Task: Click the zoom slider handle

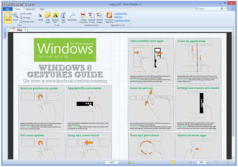Action: 216,163
